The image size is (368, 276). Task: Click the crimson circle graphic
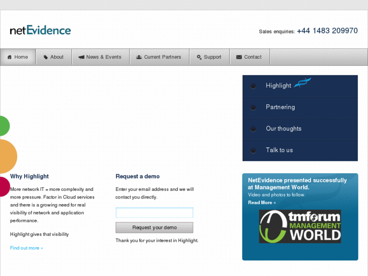pyautogui.click(x=5, y=187)
